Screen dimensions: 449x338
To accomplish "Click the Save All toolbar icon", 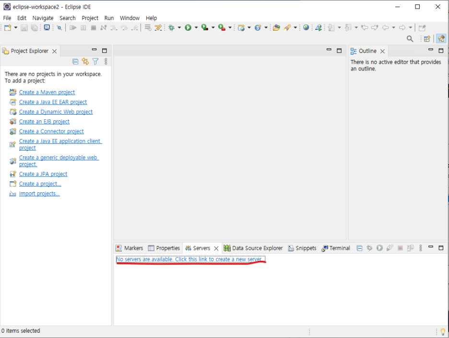I will coord(35,28).
